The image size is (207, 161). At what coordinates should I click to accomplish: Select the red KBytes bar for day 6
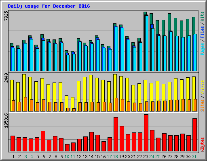[43, 141]
